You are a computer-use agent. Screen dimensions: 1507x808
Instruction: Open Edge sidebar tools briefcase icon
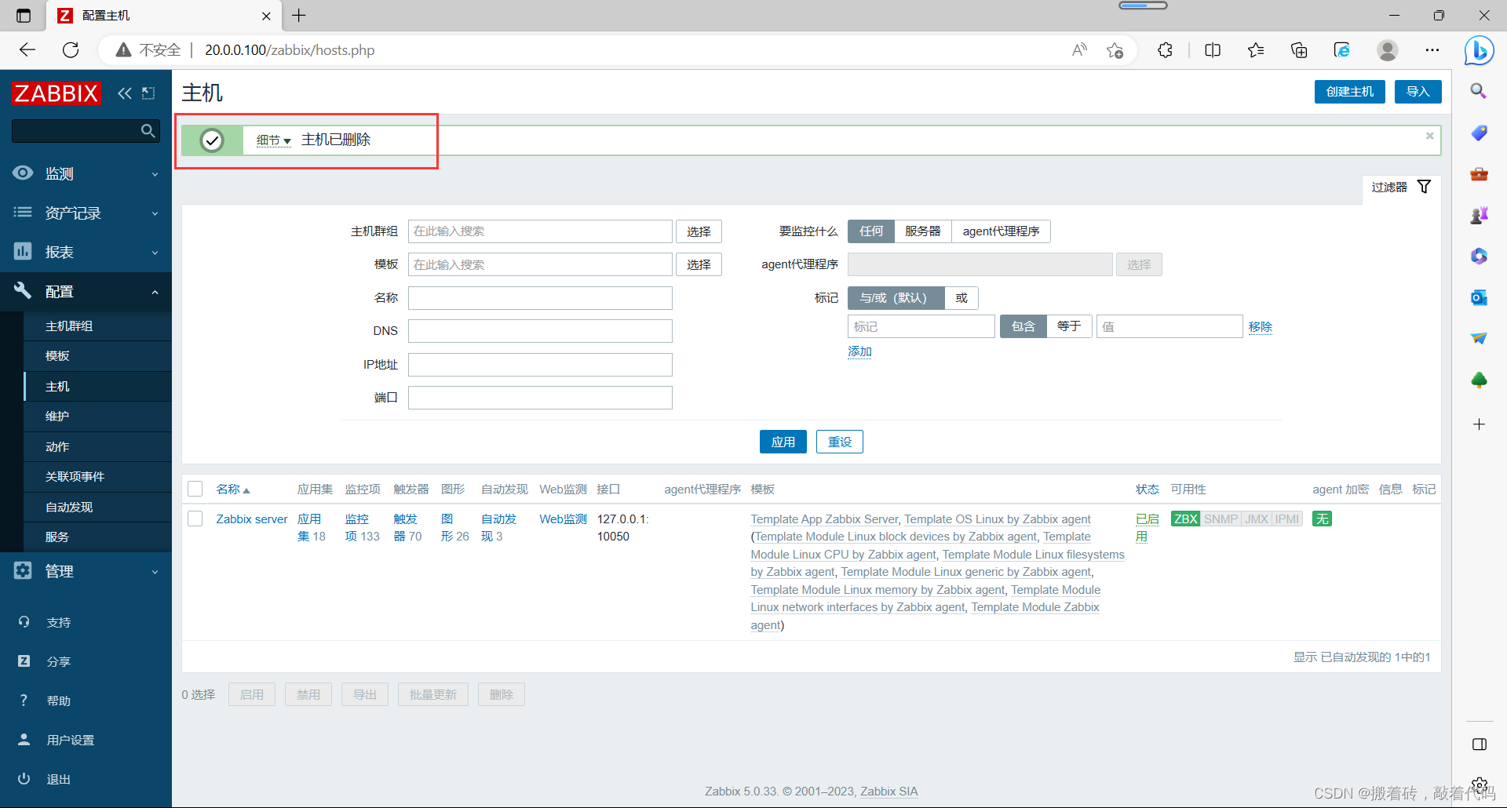click(1479, 173)
